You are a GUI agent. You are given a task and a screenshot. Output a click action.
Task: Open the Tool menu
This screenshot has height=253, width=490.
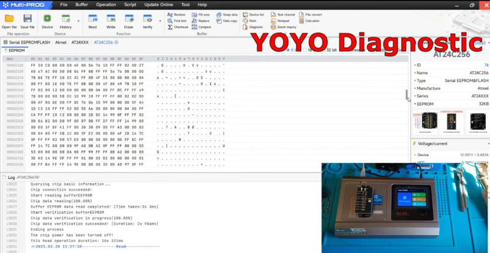(186, 5)
